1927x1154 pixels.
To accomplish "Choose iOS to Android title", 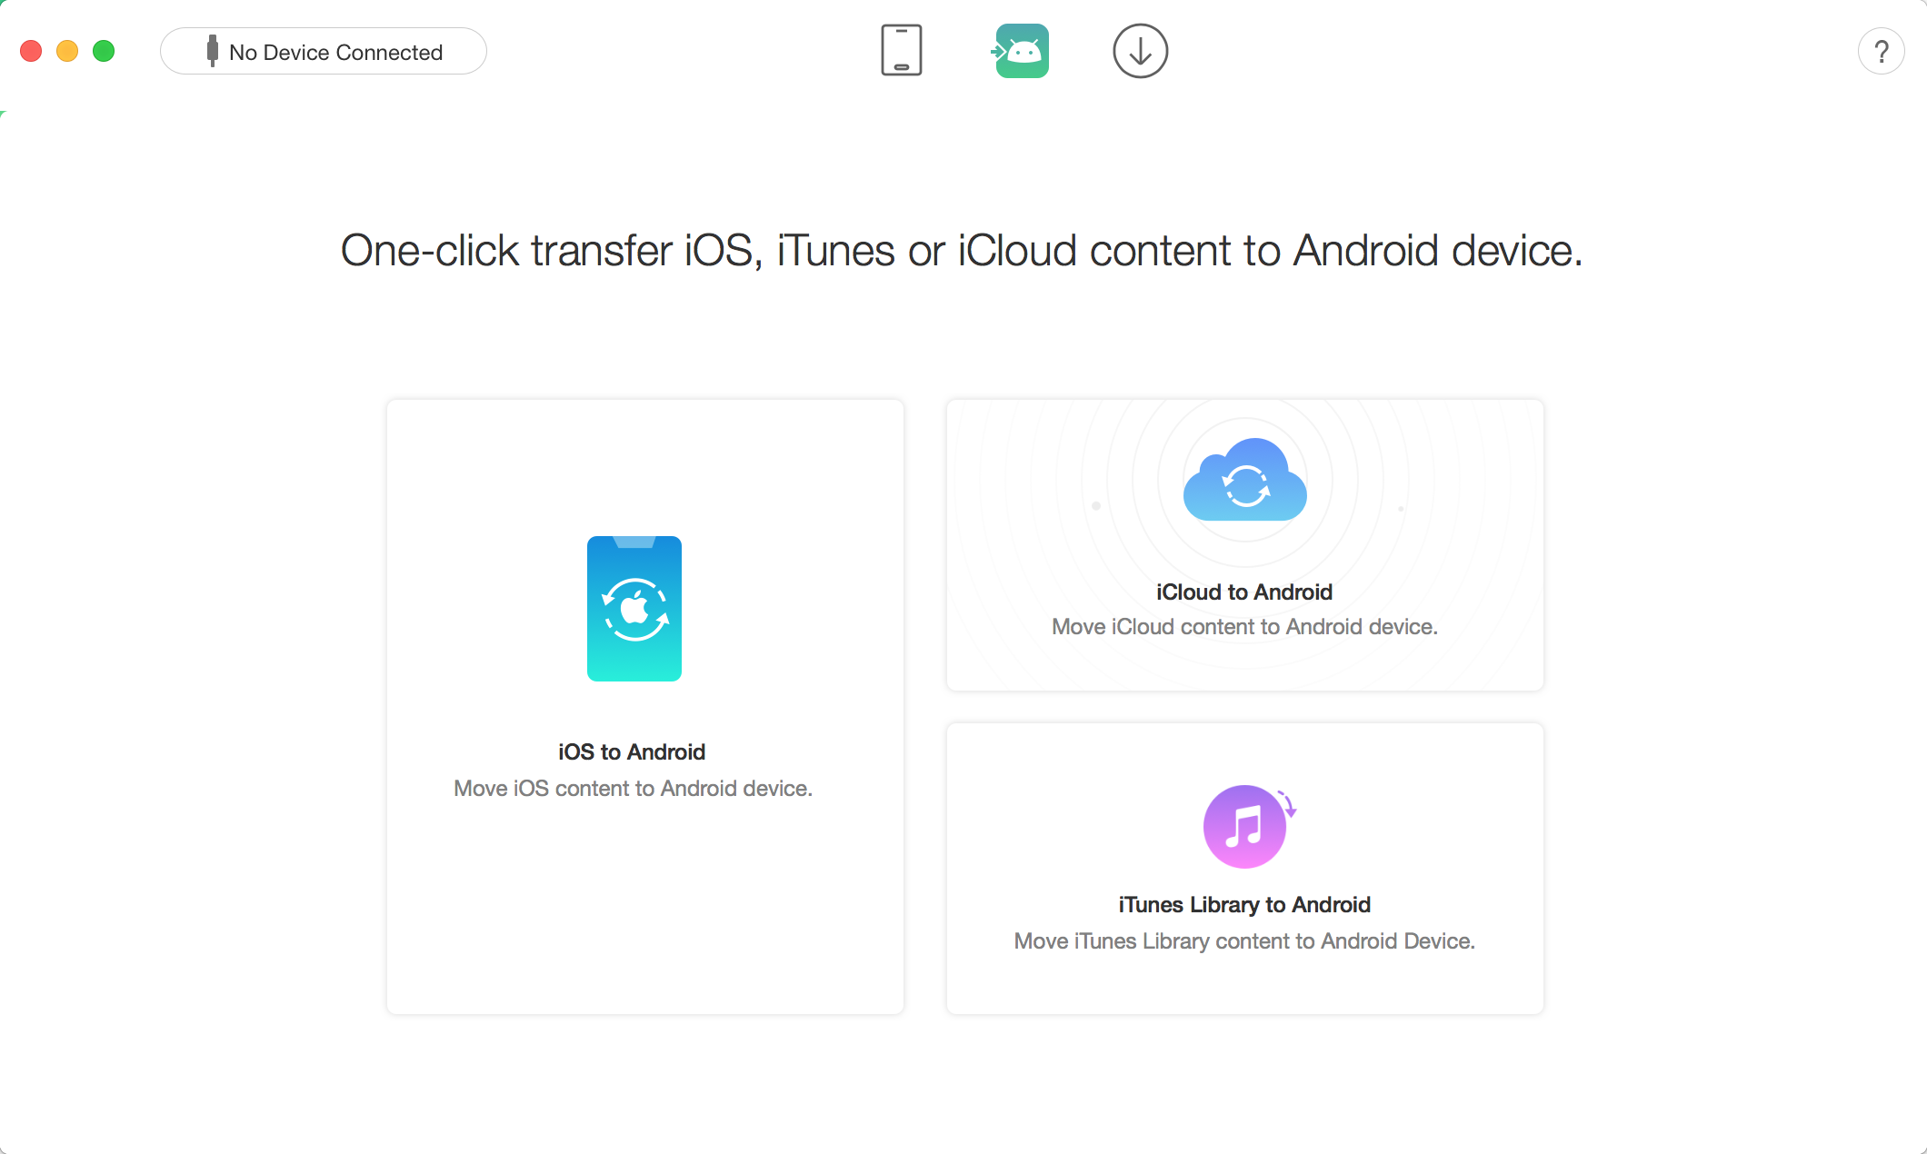I will pyautogui.click(x=632, y=752).
